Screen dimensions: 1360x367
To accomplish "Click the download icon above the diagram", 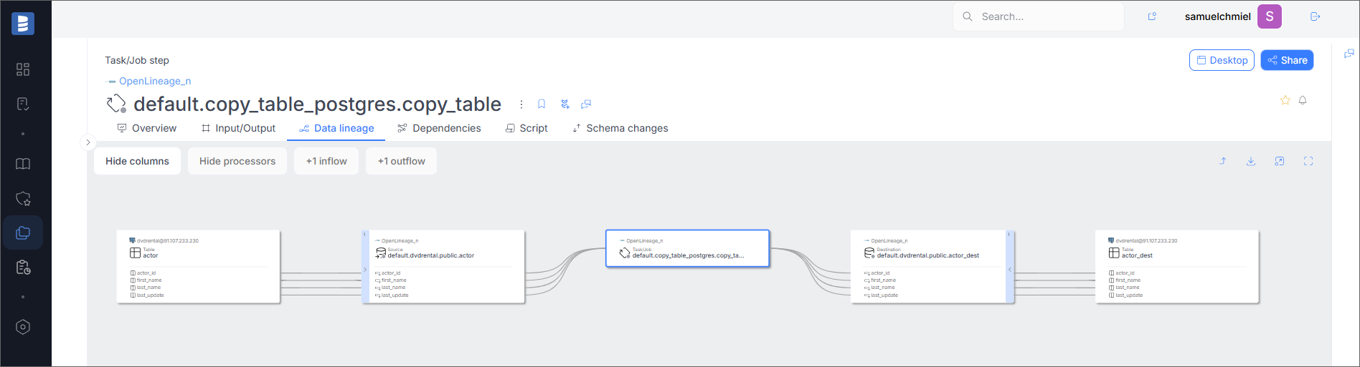I will (1251, 161).
